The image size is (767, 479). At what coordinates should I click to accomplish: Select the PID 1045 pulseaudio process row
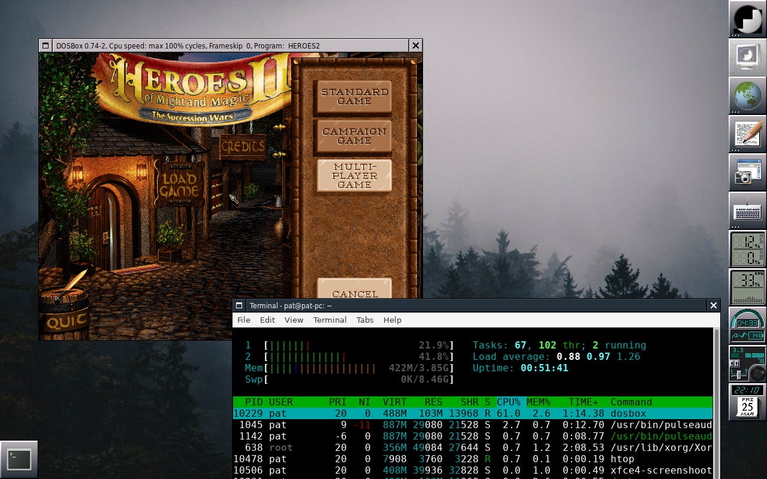click(x=473, y=425)
